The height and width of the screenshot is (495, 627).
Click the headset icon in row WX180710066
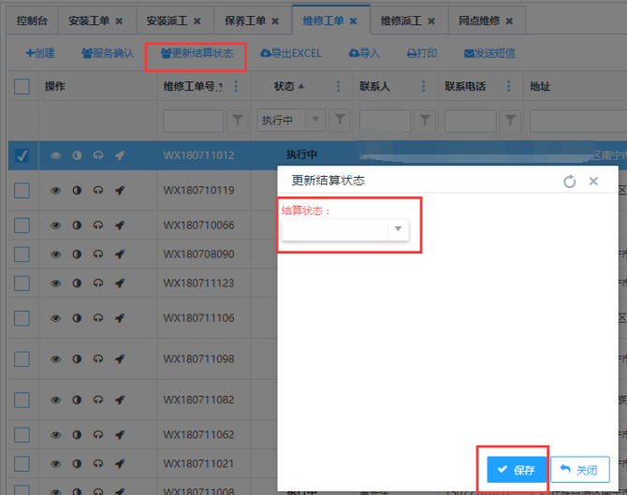(98, 226)
